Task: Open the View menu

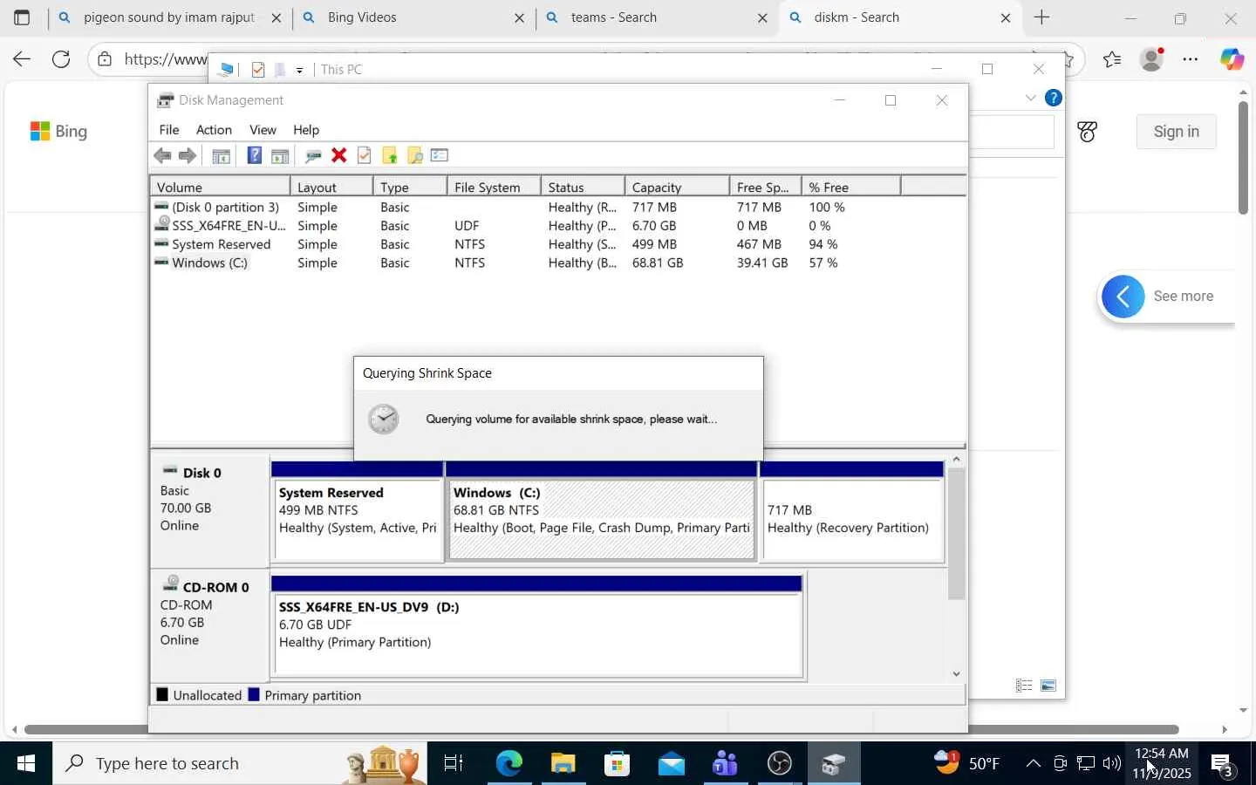Action: [x=263, y=130]
